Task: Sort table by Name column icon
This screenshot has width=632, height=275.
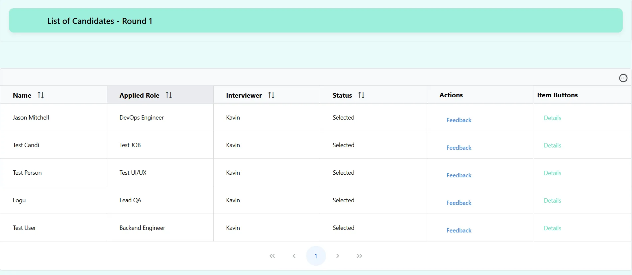Action: click(41, 95)
